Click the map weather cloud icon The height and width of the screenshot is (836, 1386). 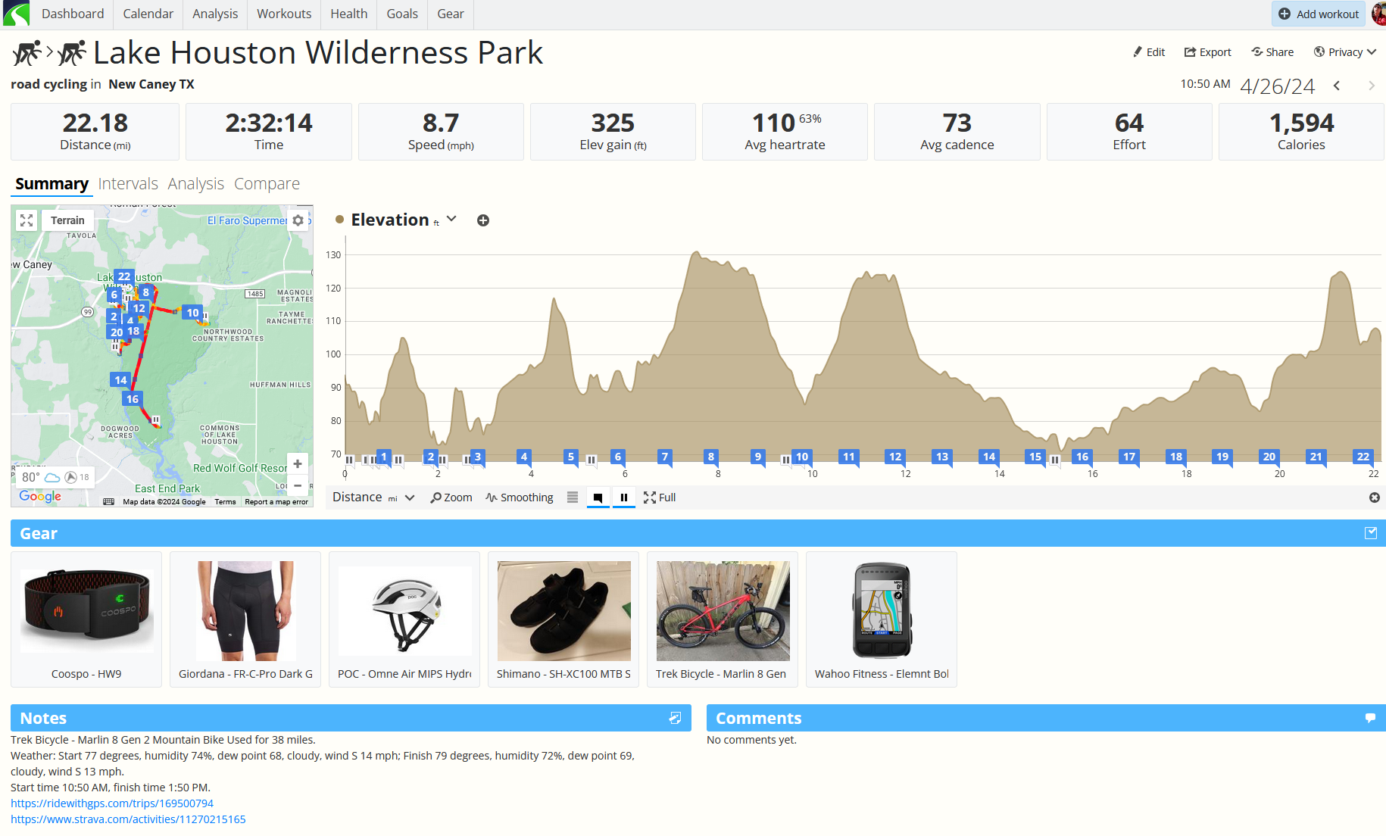(52, 477)
